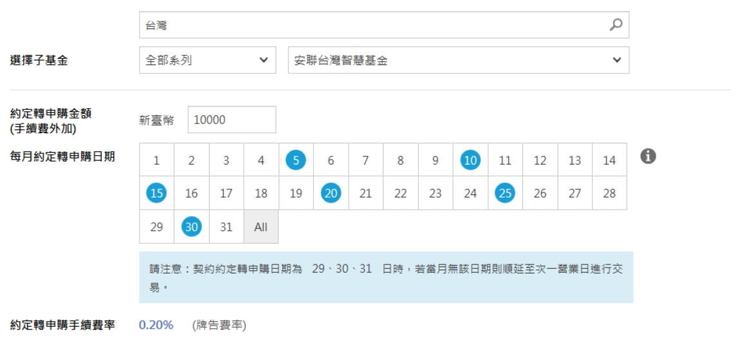Click the 約定轉申購金額 label

coord(51,114)
